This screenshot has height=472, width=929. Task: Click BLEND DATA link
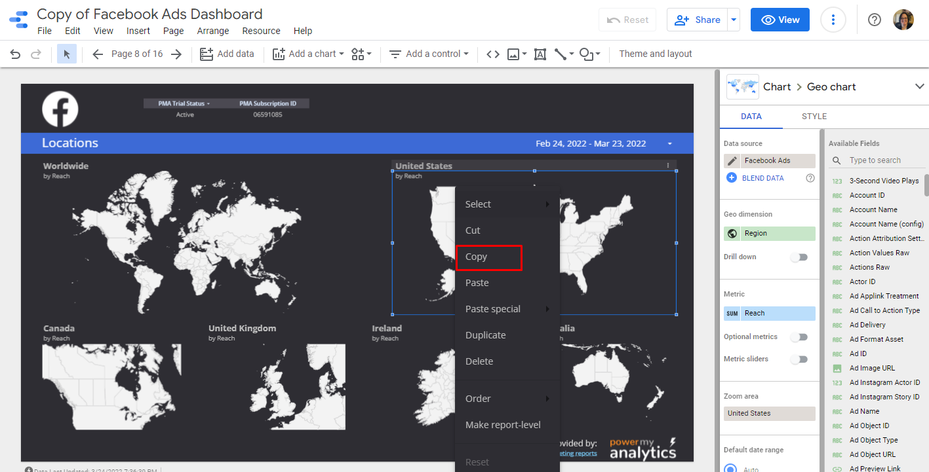coord(762,178)
